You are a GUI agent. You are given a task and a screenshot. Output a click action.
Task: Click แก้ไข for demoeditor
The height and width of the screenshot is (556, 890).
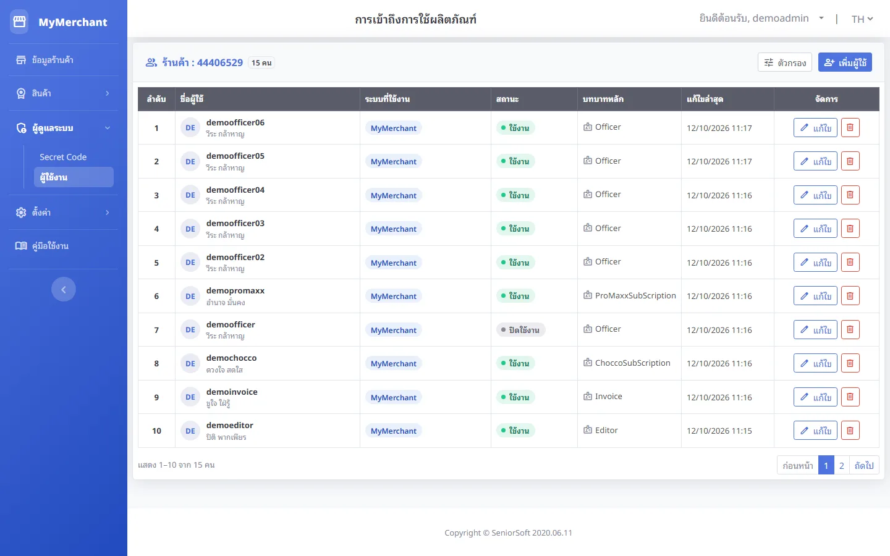[x=815, y=431]
